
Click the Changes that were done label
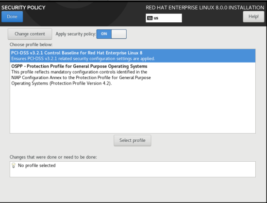click(53, 157)
